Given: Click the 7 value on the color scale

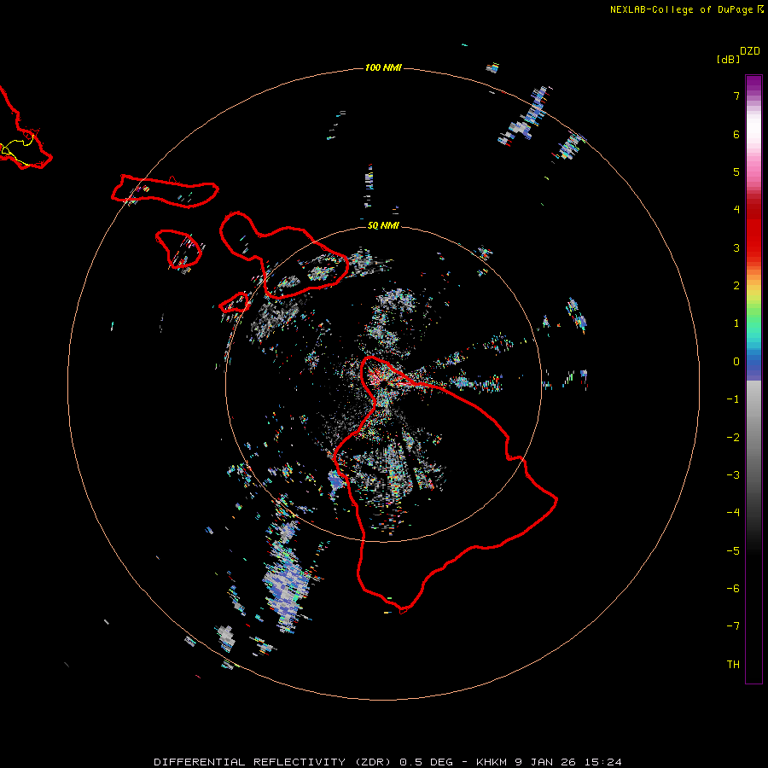Looking at the screenshot, I should [736, 96].
